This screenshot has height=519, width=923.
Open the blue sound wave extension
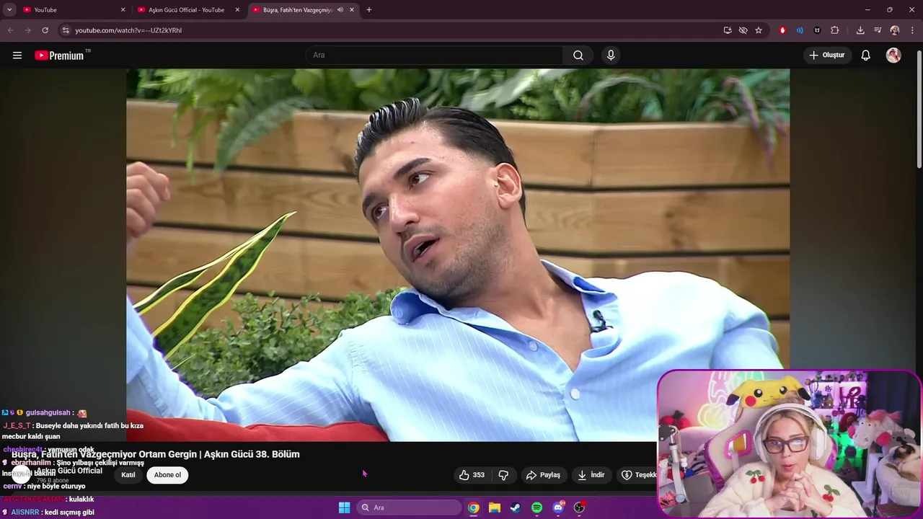[800, 30]
